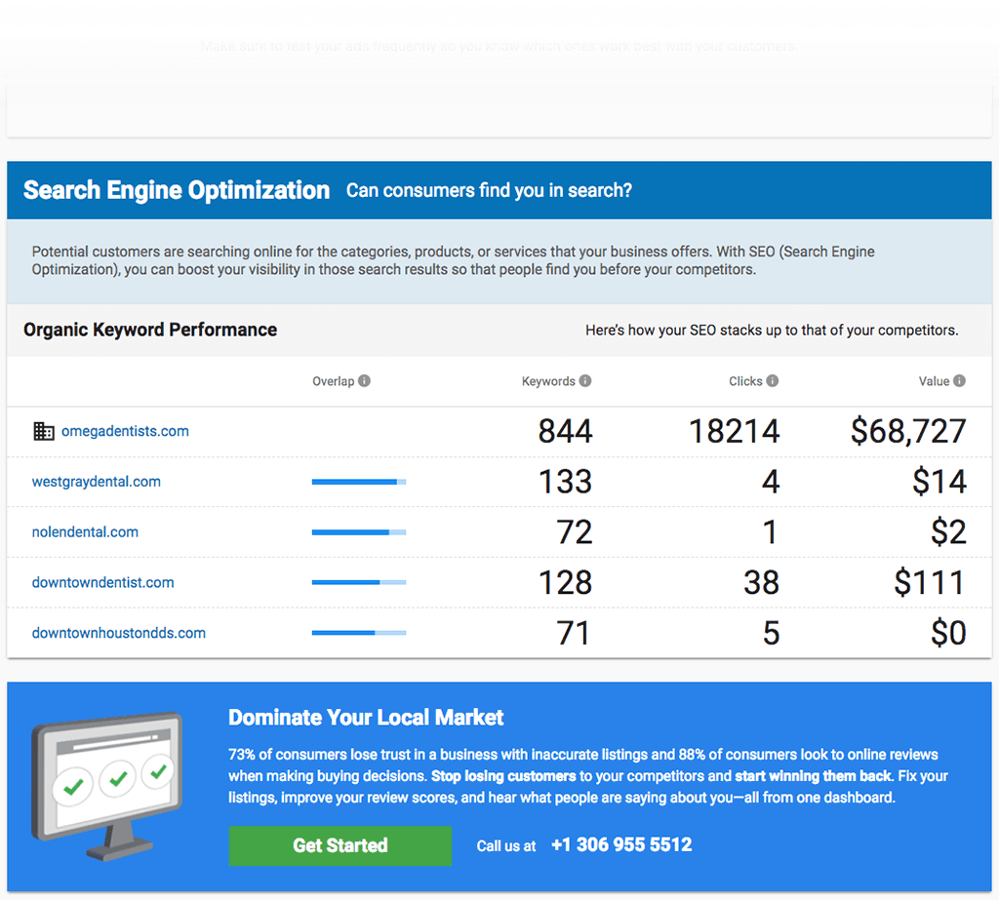Image resolution: width=999 pixels, height=900 pixels.
Task: Open the downtowndentist.com link
Action: (102, 582)
